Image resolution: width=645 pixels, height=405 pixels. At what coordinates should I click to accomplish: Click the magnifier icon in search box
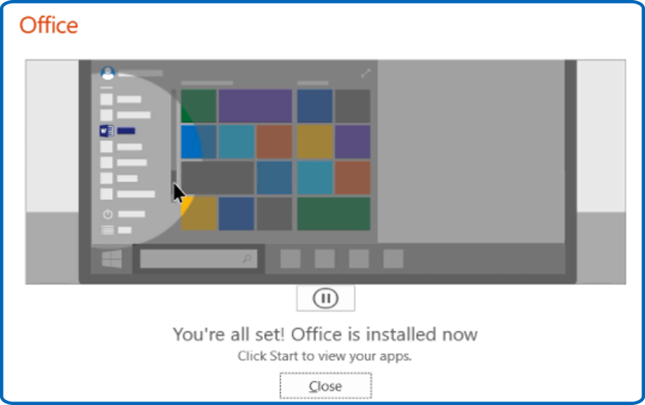[x=247, y=259]
